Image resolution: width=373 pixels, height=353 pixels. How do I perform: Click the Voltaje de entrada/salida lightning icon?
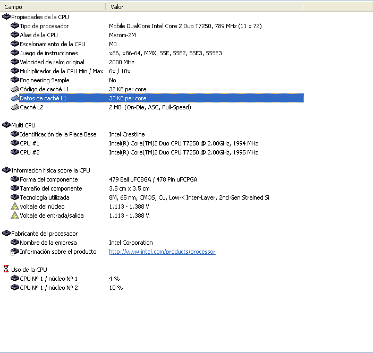point(15,216)
